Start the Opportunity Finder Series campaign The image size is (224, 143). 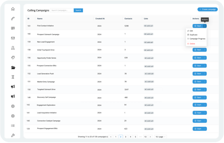(x=198, y=58)
